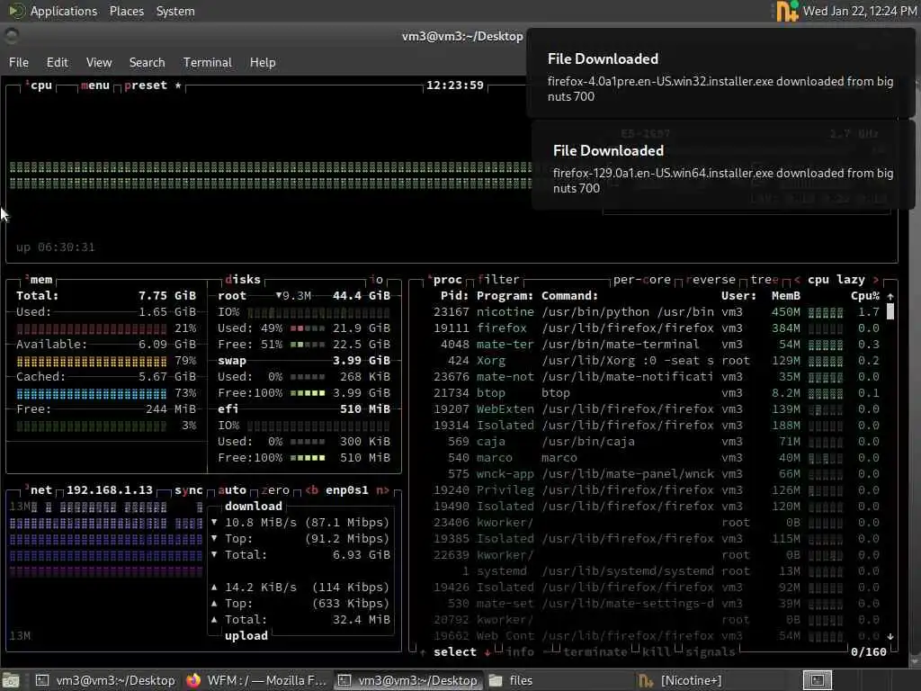Click right arrow to change sort column
This screenshot has width=921, height=691.
[x=876, y=280]
